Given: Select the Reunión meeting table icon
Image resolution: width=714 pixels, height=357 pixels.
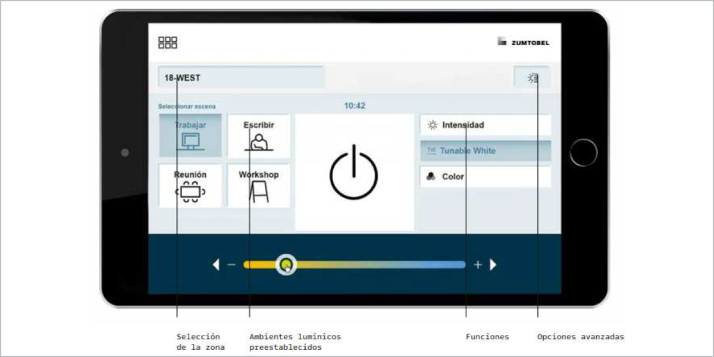Looking at the screenshot, I should click(x=190, y=192).
